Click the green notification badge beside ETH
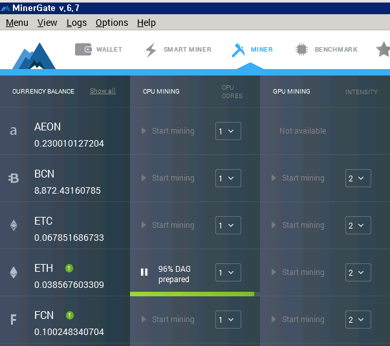 [x=69, y=268]
